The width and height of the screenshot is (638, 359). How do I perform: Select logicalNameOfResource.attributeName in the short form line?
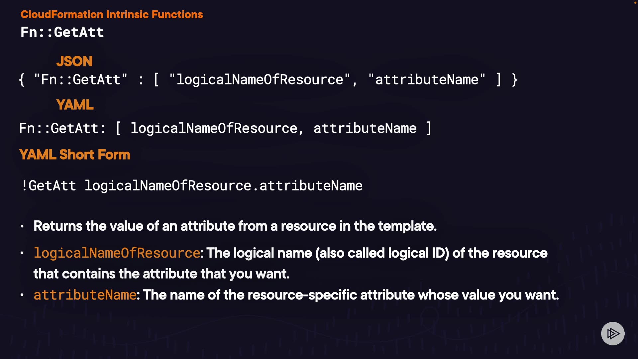click(x=223, y=185)
